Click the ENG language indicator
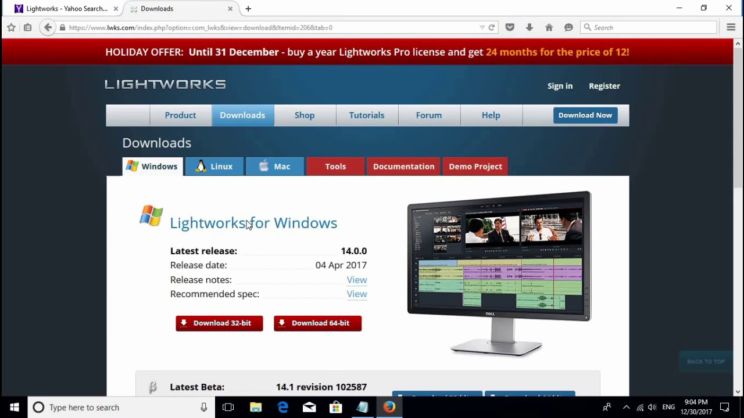 [668, 407]
